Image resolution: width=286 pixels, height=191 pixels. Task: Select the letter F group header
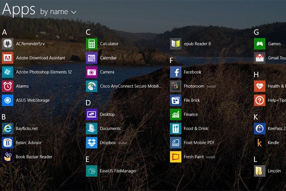click(172, 60)
